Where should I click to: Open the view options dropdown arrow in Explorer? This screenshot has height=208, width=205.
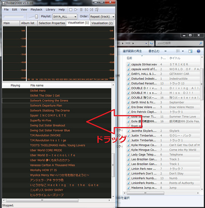[183, 51]
